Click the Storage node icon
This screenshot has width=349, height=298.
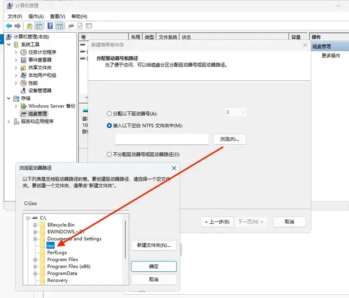[16, 98]
